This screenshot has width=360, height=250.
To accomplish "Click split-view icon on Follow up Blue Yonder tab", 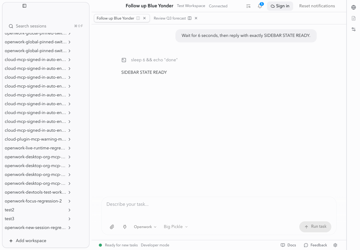I will [138, 18].
